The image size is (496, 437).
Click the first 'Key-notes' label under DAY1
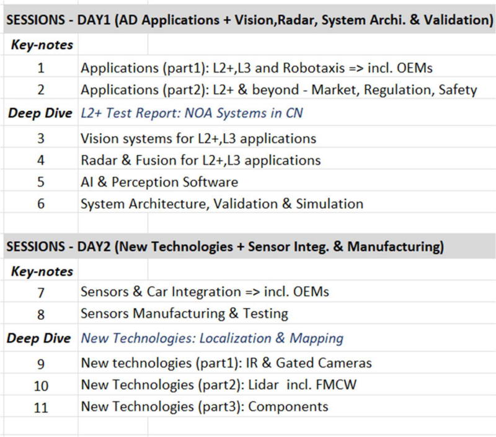(x=40, y=44)
